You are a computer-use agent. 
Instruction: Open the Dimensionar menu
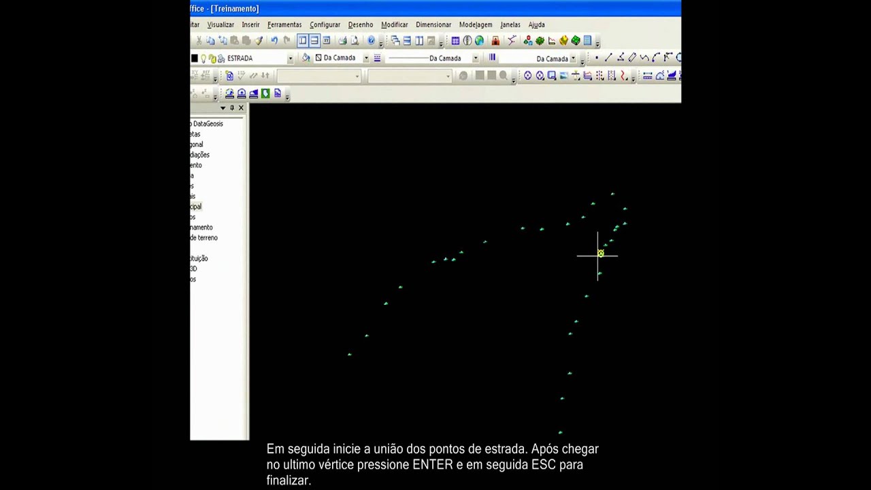433,24
